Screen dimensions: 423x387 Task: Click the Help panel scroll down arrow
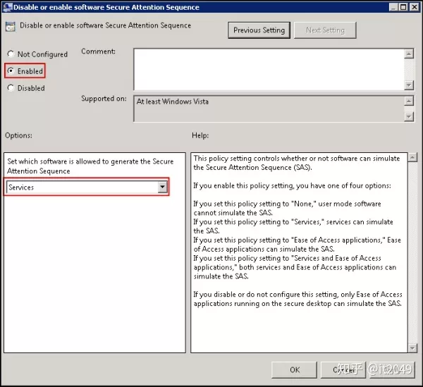(x=412, y=347)
